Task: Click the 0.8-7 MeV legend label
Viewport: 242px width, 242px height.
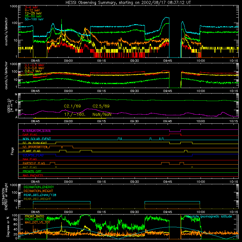Action: pyautogui.click(x=33, y=71)
